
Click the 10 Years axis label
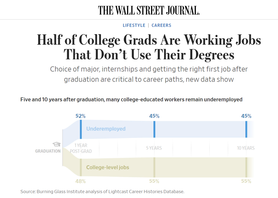point(246,148)
